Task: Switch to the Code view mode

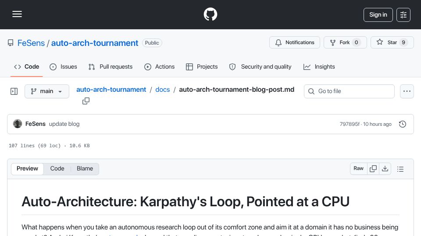Action: pos(57,169)
